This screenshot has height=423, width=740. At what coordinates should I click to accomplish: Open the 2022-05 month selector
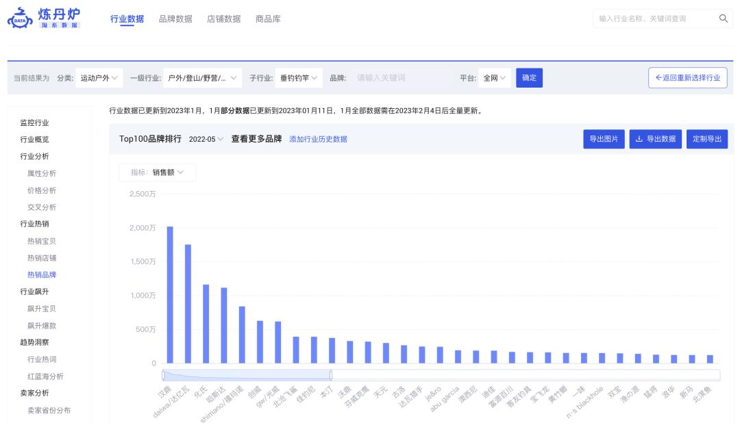tap(207, 139)
